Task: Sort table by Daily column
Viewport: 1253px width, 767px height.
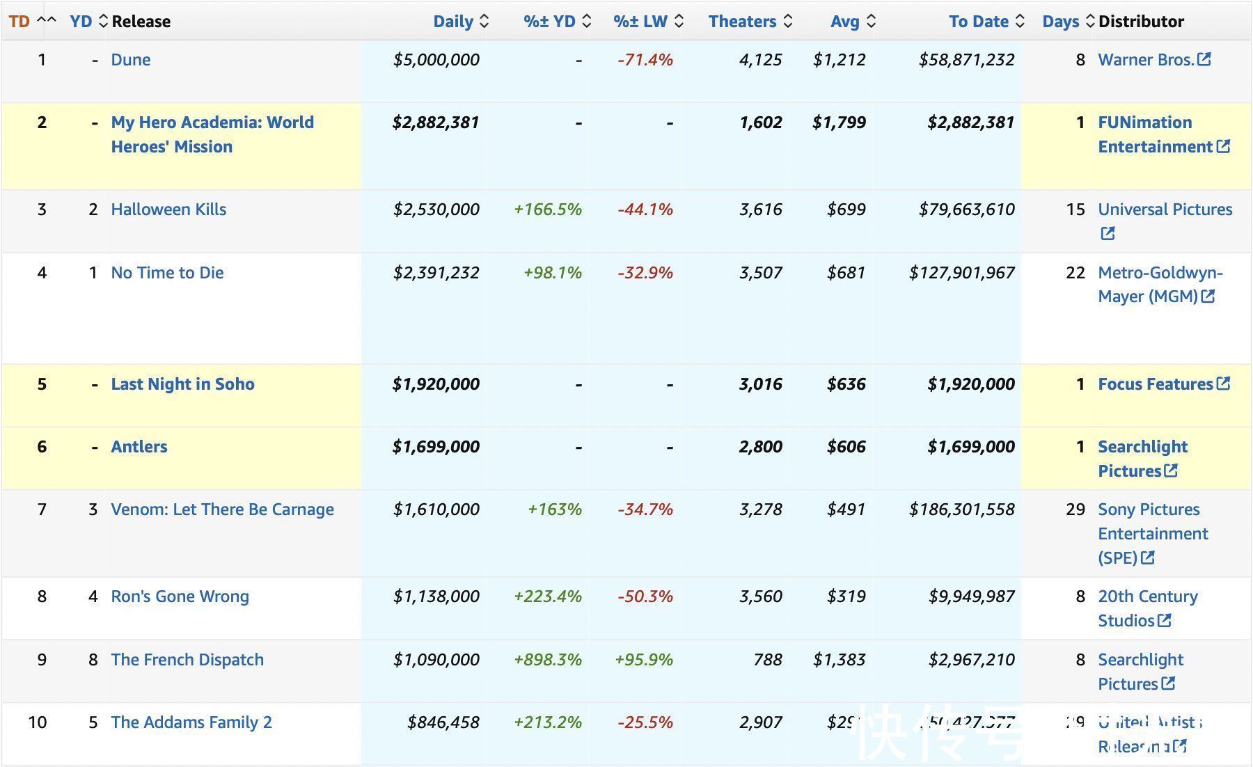Action: click(460, 22)
